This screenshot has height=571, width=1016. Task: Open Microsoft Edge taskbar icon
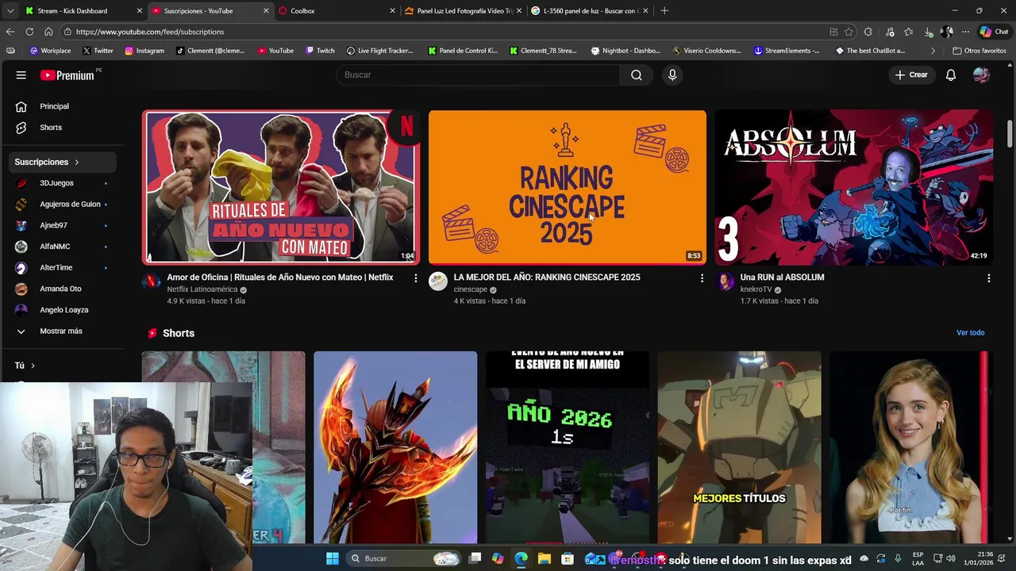[x=521, y=558]
